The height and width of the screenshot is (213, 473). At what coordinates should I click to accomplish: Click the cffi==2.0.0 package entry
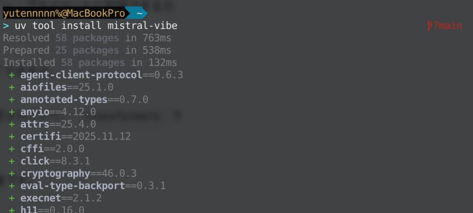52,148
